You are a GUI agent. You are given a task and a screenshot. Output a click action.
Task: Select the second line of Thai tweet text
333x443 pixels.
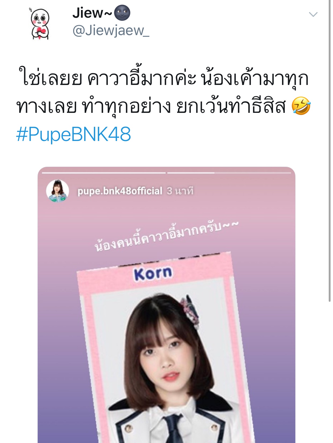[x=151, y=106]
